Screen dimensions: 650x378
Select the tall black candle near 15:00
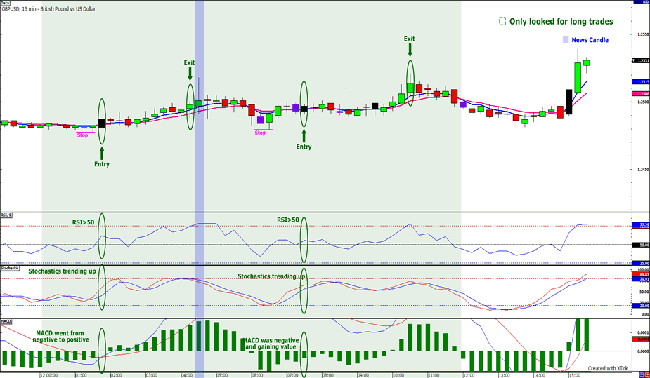tap(568, 102)
